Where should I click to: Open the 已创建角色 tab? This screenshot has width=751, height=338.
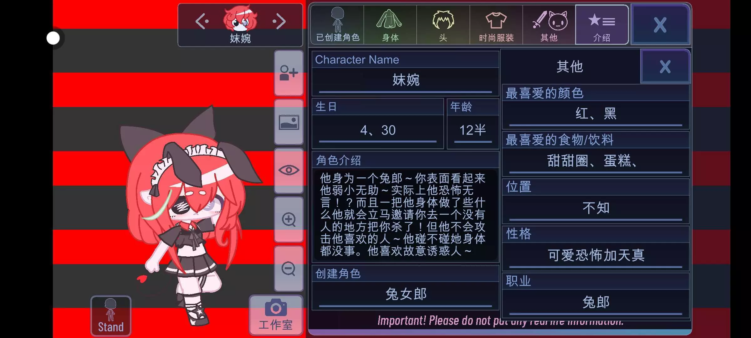338,25
